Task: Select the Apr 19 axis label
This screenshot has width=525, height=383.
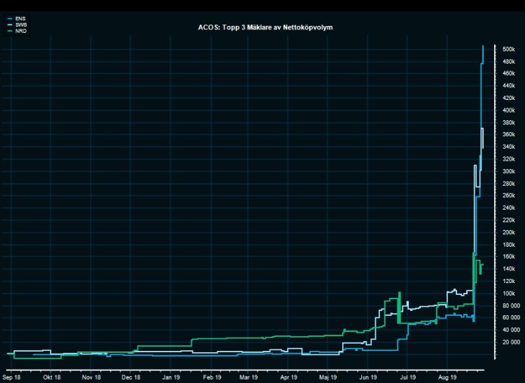Action: 288,377
